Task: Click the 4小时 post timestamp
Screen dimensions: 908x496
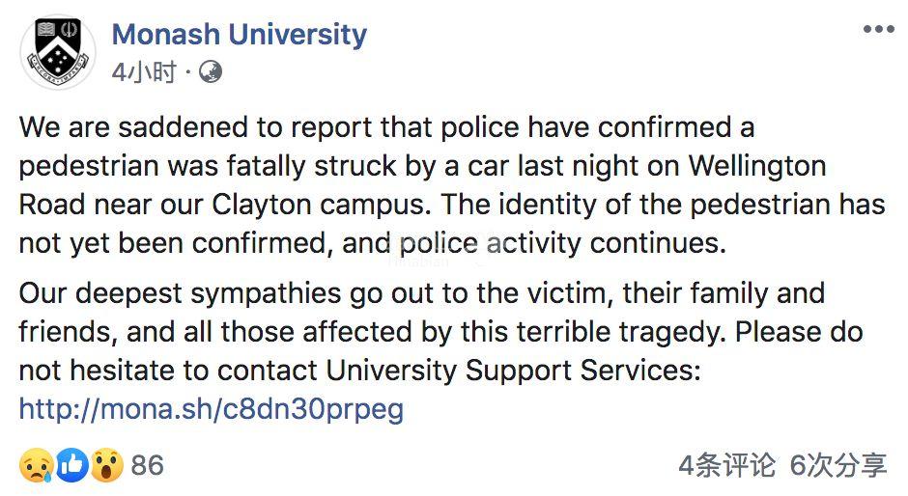Action: [143, 72]
